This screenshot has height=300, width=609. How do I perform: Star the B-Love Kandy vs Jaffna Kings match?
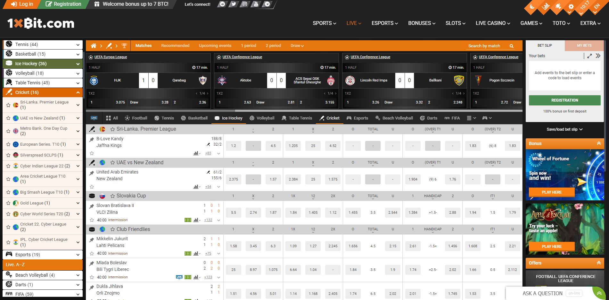[92, 153]
